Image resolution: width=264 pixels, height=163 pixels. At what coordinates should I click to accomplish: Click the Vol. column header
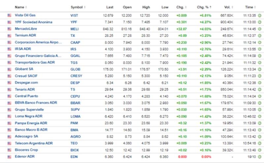[227, 7]
